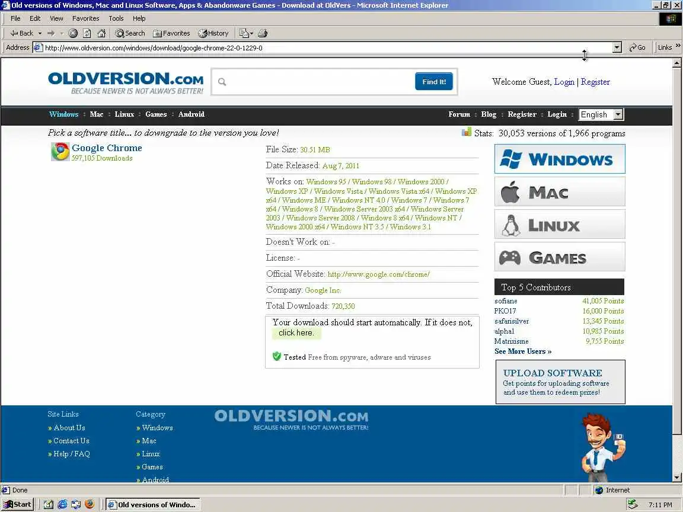Click Google Inc. company link
683x512 pixels.
(323, 290)
